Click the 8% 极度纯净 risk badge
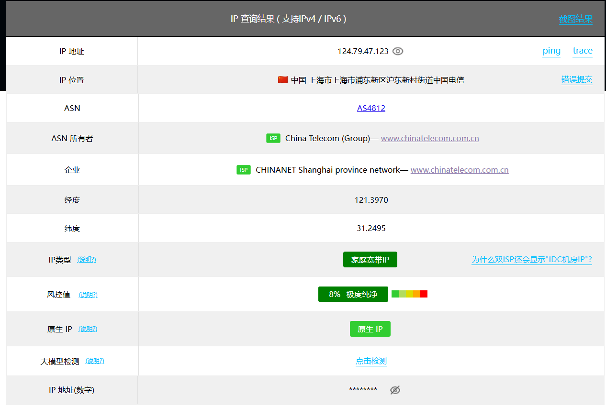Image resolution: width=606 pixels, height=408 pixels. point(353,294)
